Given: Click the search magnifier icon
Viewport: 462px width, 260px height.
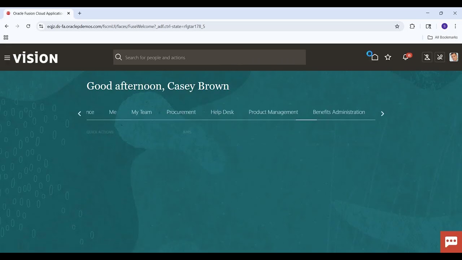Looking at the screenshot, I should (118, 57).
